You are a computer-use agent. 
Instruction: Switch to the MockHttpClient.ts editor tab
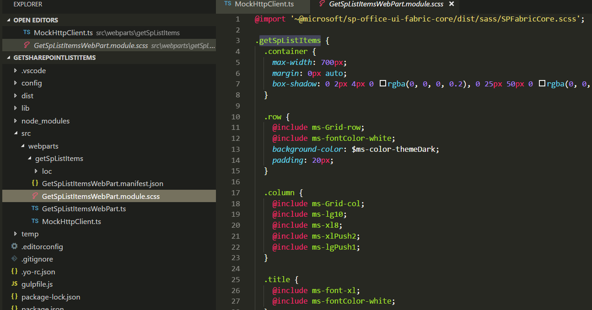coord(264,4)
